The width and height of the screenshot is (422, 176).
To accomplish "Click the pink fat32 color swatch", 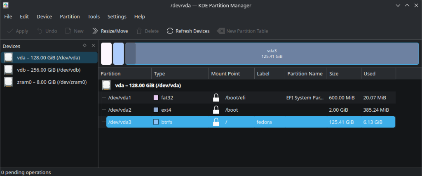I will [156, 98].
